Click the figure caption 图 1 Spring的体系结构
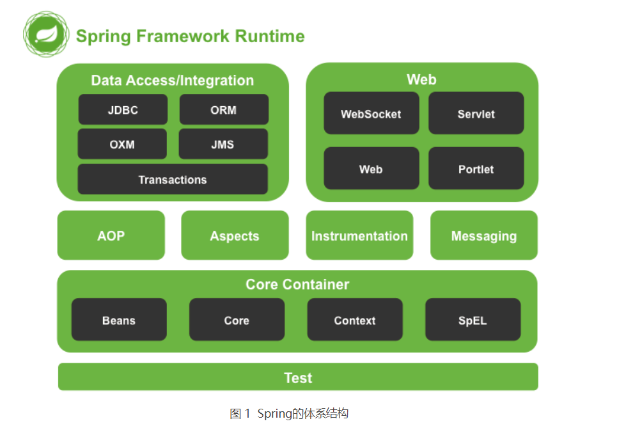642x426 pixels. pos(289,414)
